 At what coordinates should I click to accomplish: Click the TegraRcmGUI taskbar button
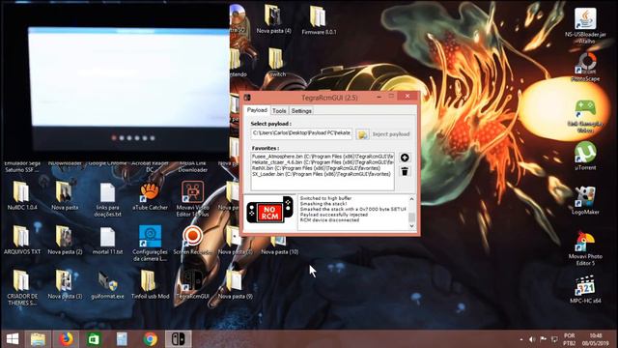[178, 339]
